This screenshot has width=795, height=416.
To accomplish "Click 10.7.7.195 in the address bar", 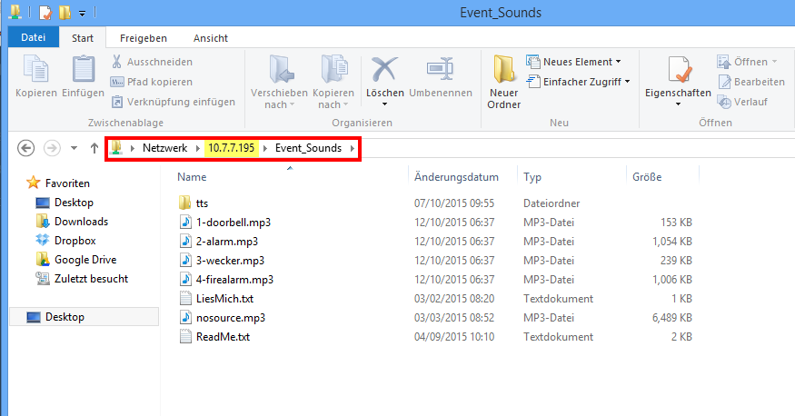I will pos(232,148).
